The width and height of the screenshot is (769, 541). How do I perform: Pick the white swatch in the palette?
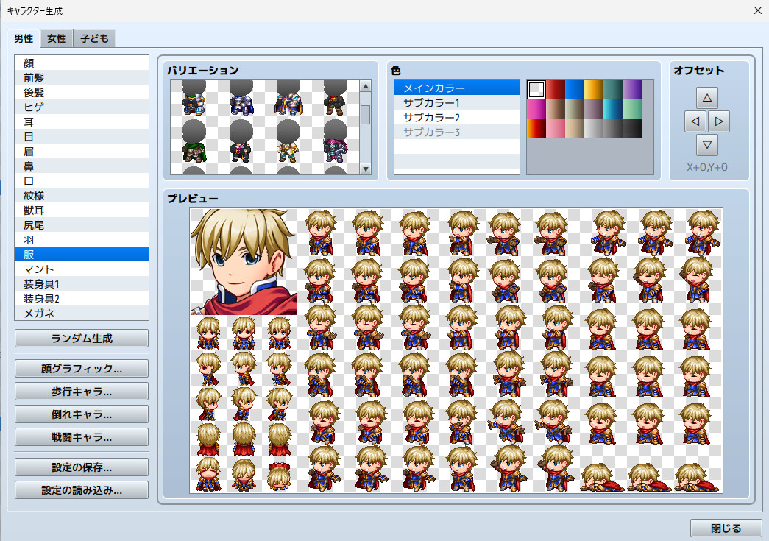point(536,89)
